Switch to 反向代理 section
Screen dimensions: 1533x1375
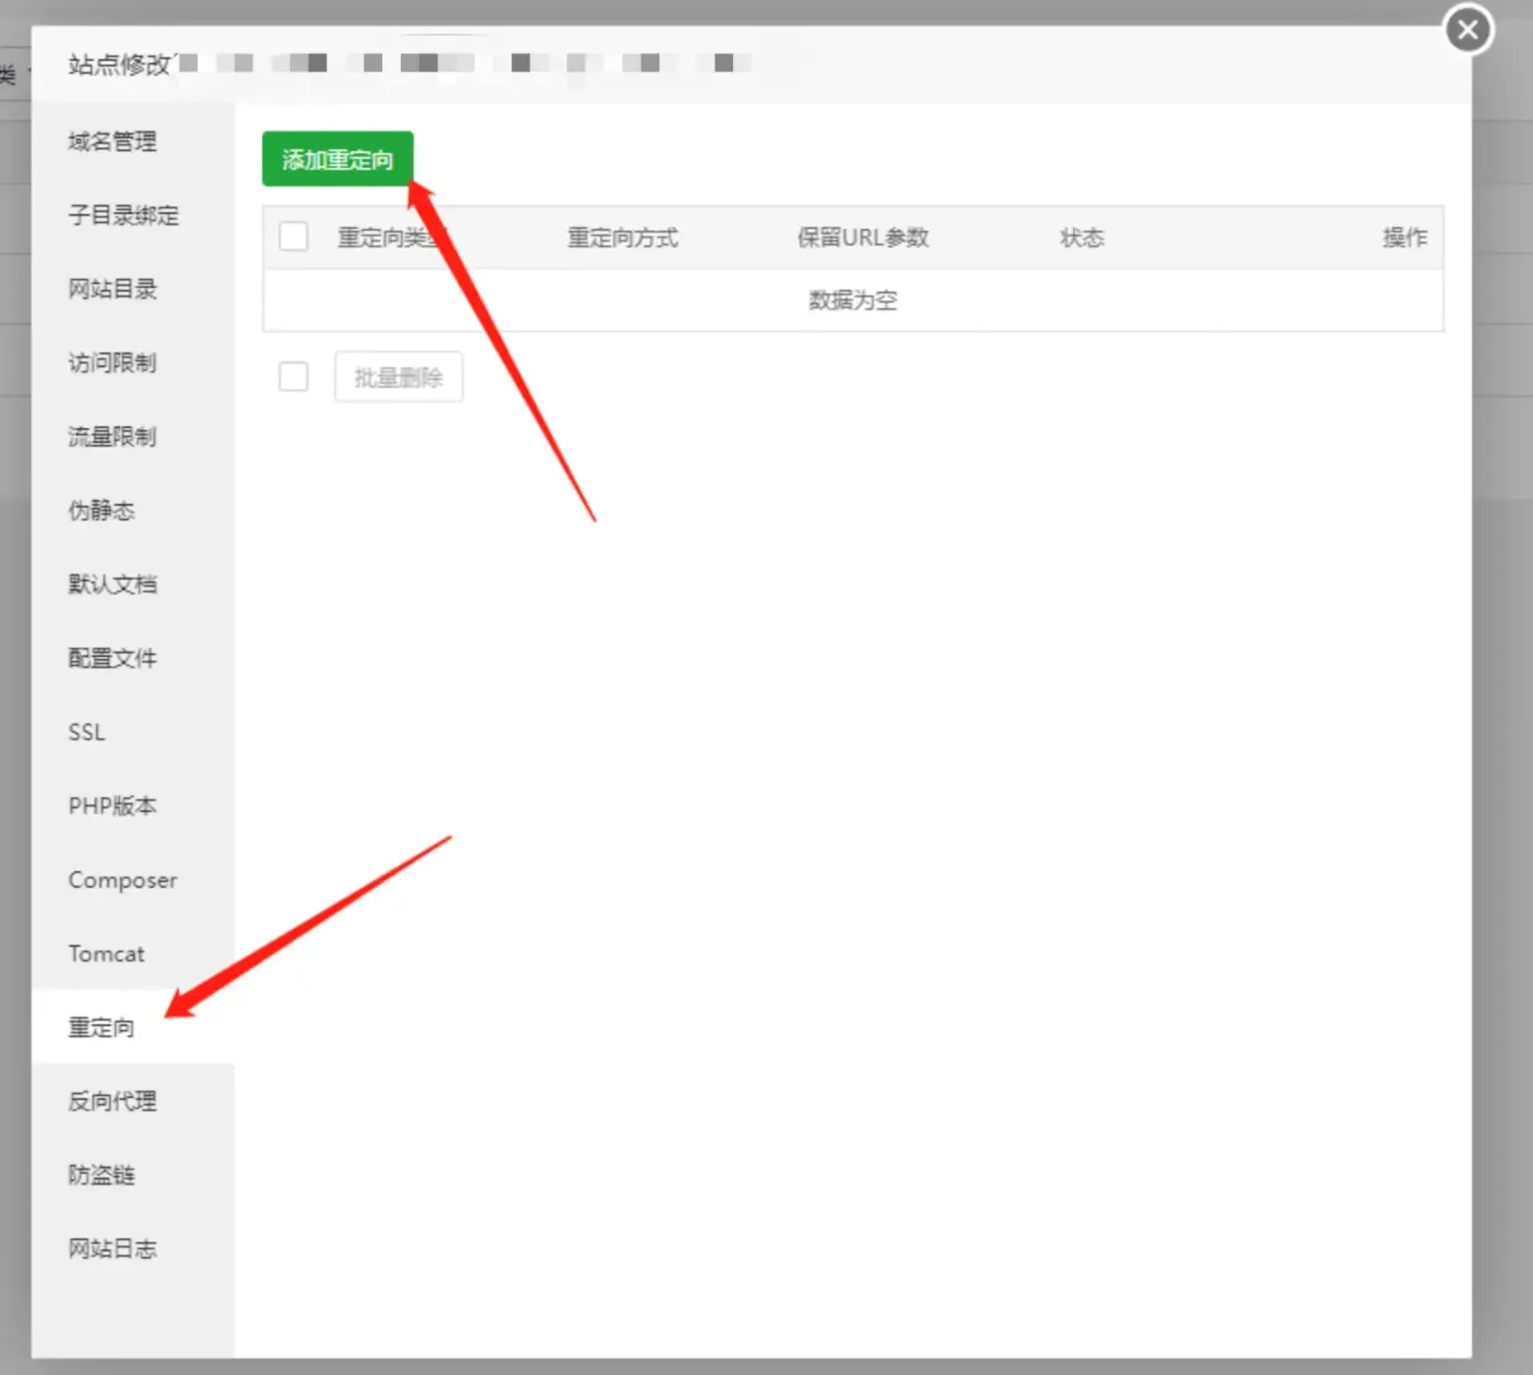pyautogui.click(x=112, y=1101)
